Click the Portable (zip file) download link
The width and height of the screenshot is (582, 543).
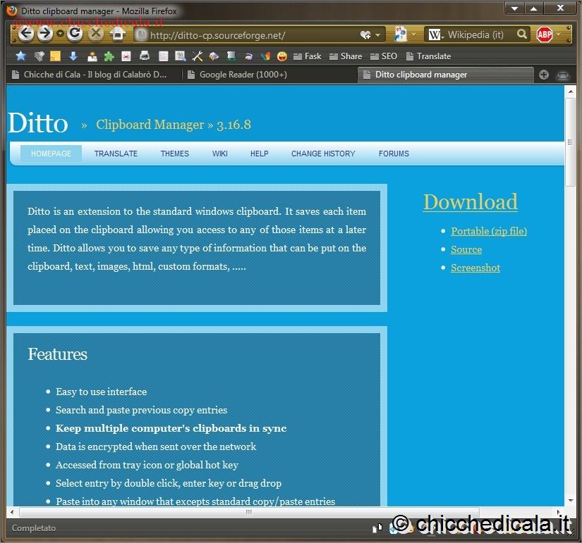[489, 231]
